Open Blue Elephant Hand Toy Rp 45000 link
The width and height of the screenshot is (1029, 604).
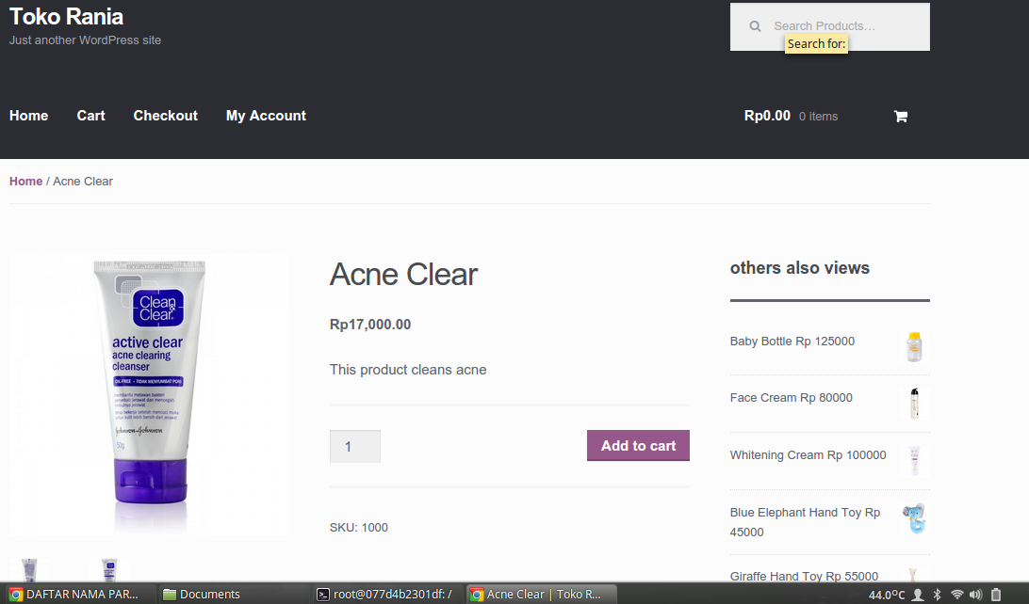point(805,522)
